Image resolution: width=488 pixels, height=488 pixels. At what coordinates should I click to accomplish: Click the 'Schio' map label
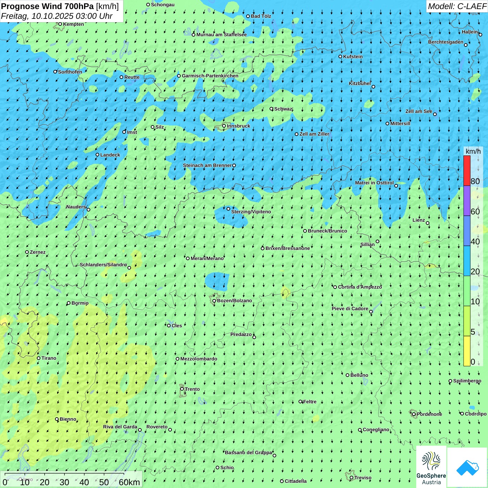[x=227, y=467]
